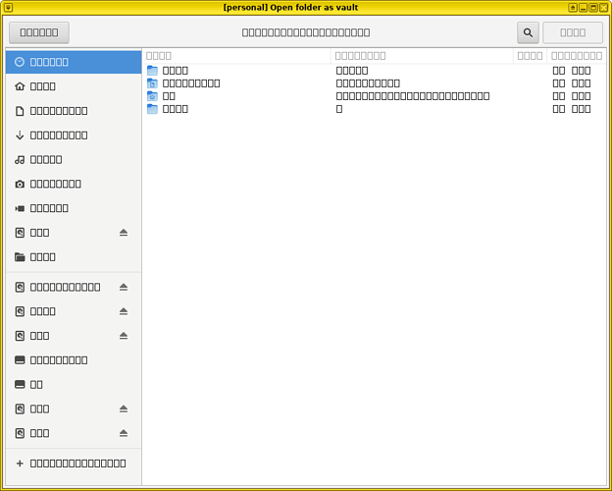This screenshot has height=491, width=612.
Task: Open the plus-sign other locations entry
Action: click(x=74, y=464)
